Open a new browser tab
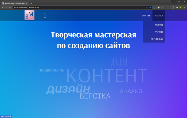This screenshot has height=118, width=187. pyautogui.click(x=31, y=3)
